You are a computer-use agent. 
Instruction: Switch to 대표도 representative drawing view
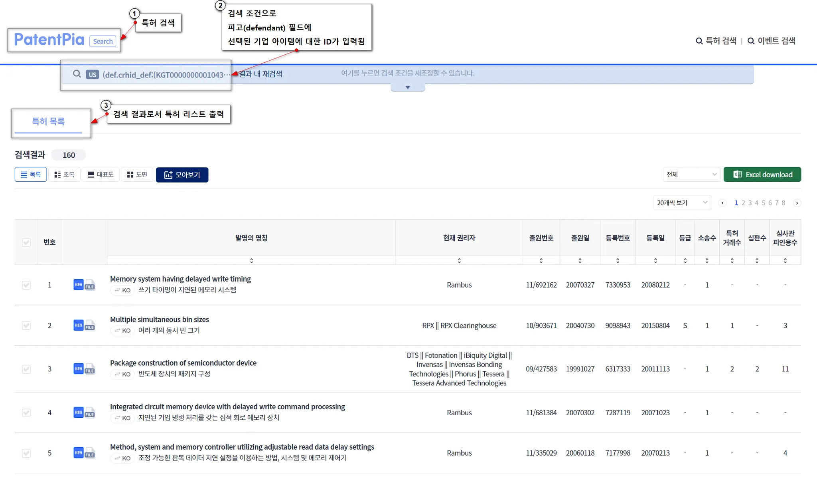[101, 175]
